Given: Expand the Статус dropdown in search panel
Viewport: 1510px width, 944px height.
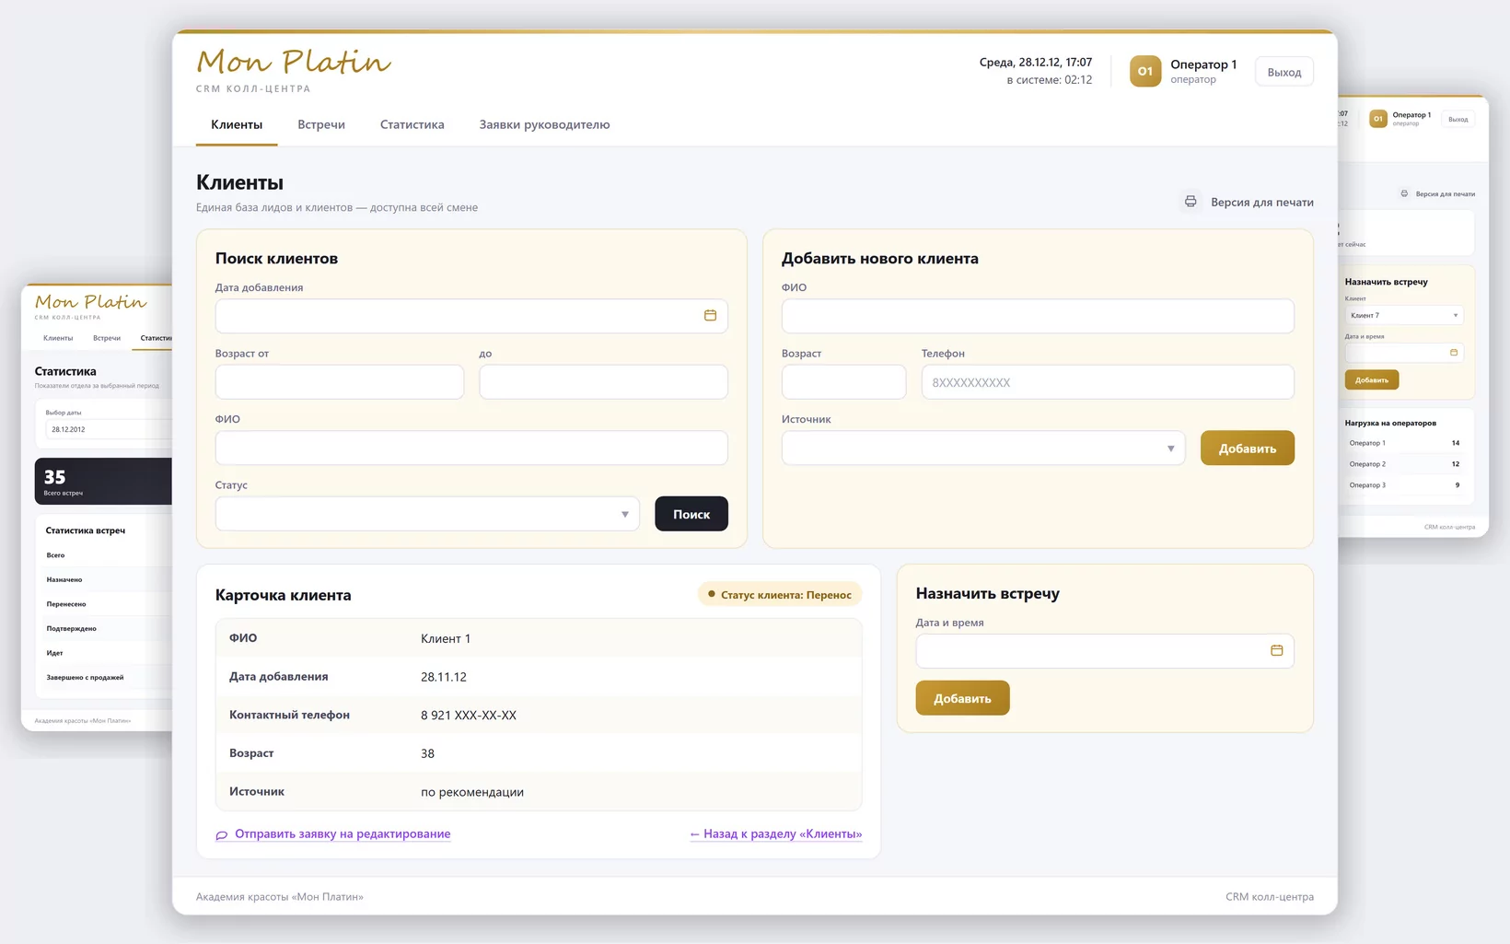Looking at the screenshot, I should pos(427,514).
